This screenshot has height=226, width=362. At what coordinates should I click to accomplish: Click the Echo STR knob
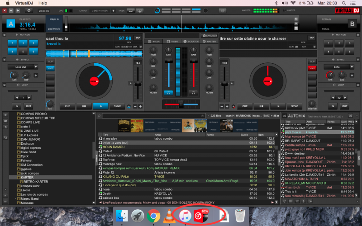click(x=330, y=75)
